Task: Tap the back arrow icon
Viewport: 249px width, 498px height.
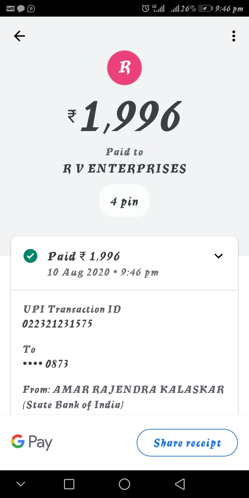Action: point(19,36)
